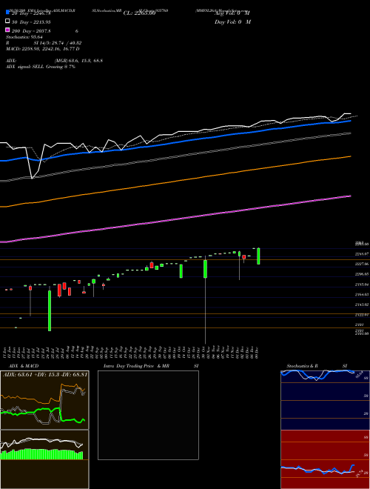This screenshot has height=489, width=370.
Task: Click the empty intraday trading price chart box
Action: click(x=148, y=415)
